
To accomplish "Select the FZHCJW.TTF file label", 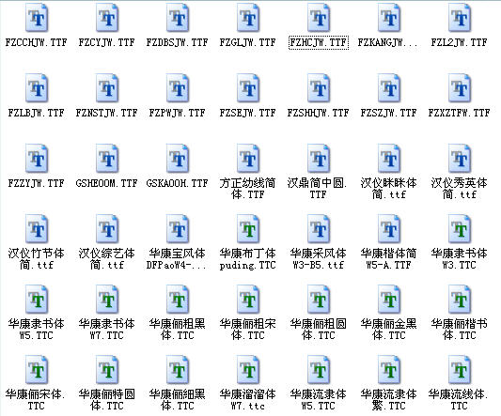I will point(319,42).
